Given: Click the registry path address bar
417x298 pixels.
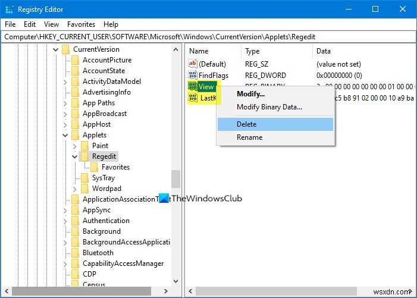Looking at the screenshot, I should tap(208, 37).
